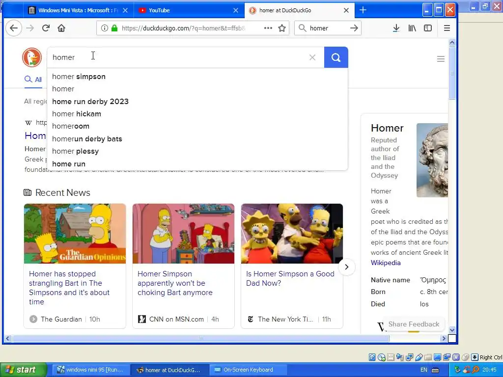The image size is (503, 377).
Task: Open a new browser tab
Action: [363, 10]
